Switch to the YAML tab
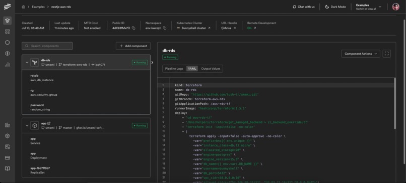This screenshot has width=406, height=183. 192,69
